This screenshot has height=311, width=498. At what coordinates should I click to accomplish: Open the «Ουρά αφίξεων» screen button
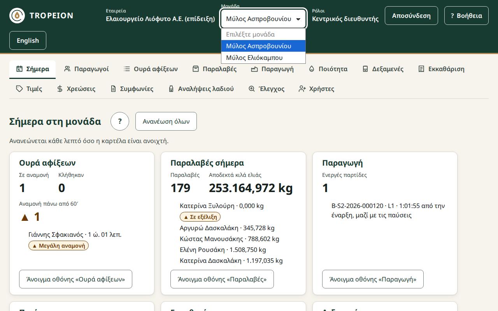point(75,279)
